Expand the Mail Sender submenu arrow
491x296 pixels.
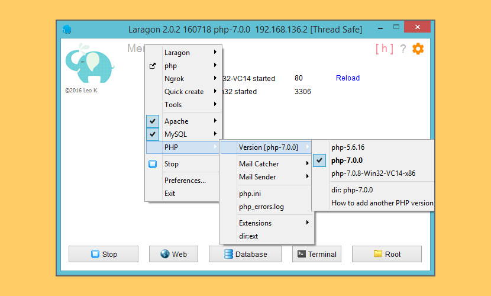click(x=308, y=176)
